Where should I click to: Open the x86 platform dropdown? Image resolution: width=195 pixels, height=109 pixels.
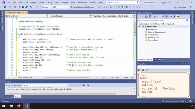(x=61, y=7)
